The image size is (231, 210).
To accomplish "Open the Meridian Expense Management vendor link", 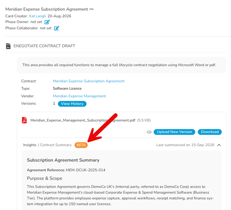I will coord(79,96).
